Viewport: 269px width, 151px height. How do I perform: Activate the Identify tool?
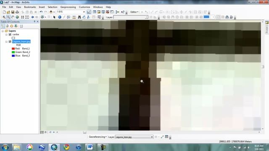(x=60, y=17)
